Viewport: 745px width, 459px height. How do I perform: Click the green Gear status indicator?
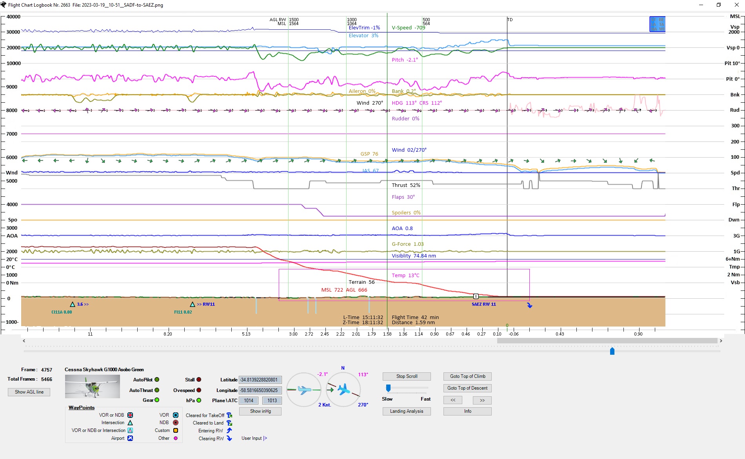[157, 400]
